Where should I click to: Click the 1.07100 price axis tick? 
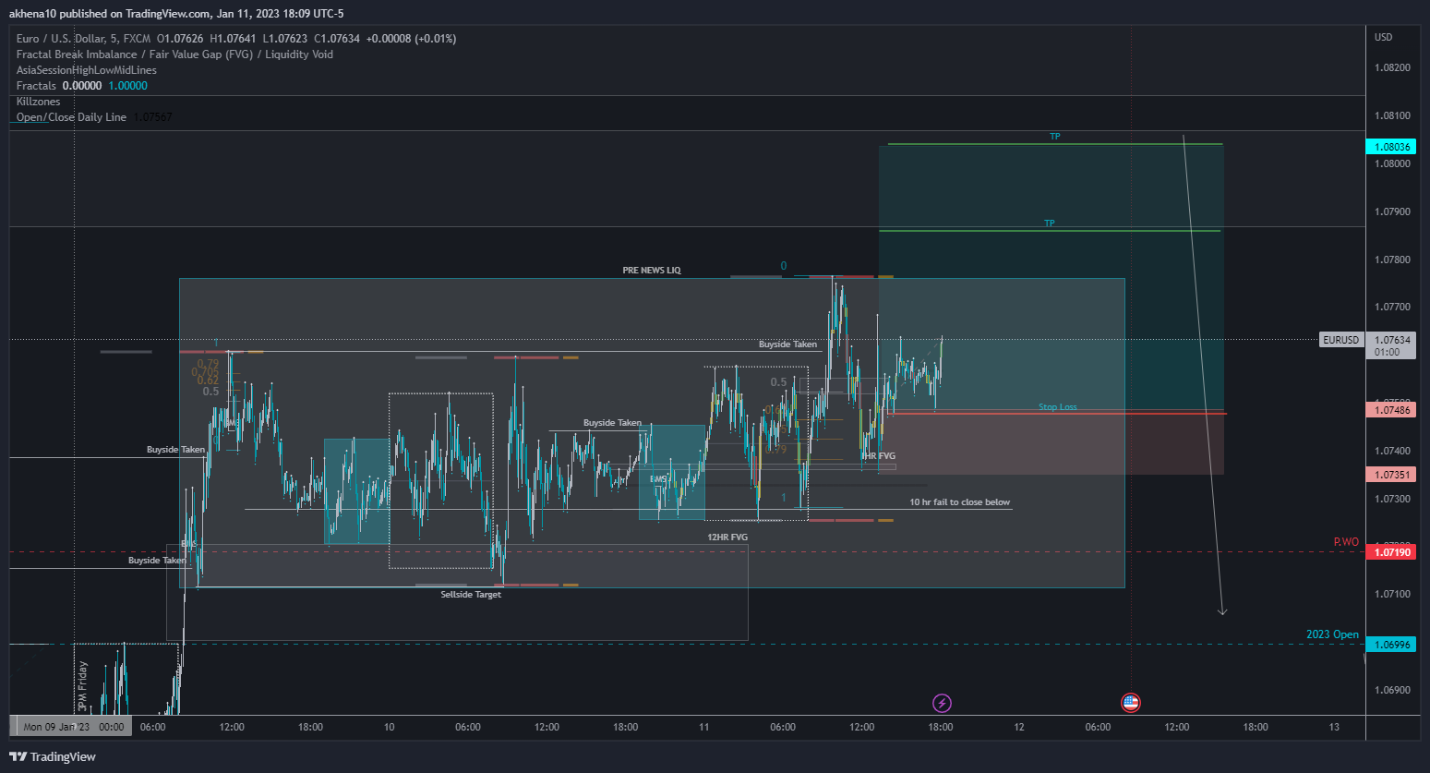(x=1392, y=594)
